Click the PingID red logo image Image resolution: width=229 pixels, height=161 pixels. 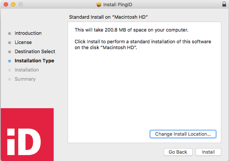point(27,135)
